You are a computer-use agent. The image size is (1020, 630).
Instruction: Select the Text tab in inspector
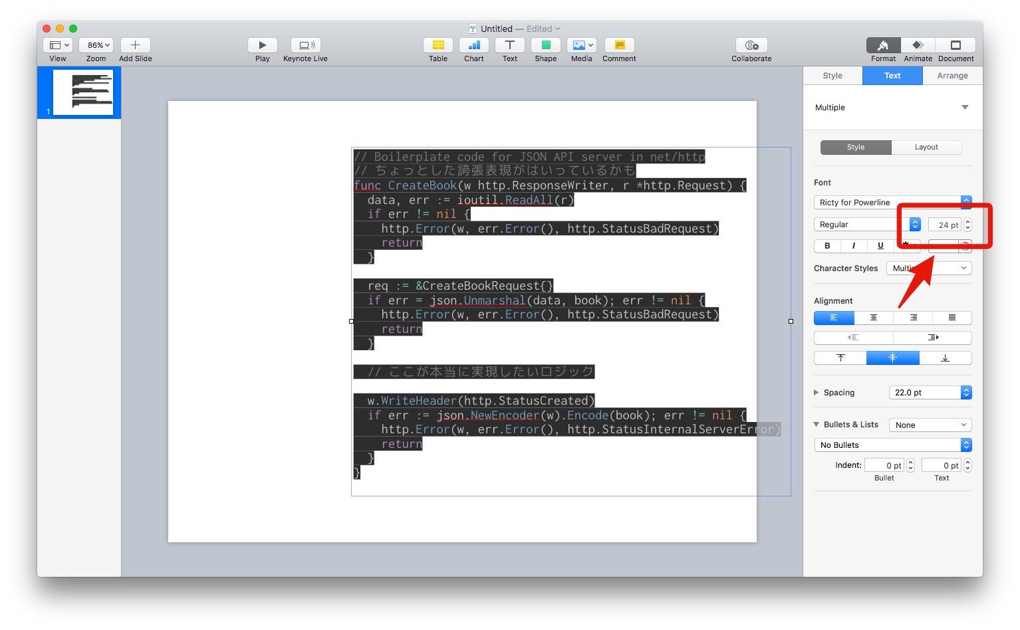pyautogui.click(x=892, y=76)
